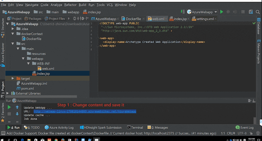Click the Make Project build icon
Viewport: 262px width, 141px height.
coord(183,12)
